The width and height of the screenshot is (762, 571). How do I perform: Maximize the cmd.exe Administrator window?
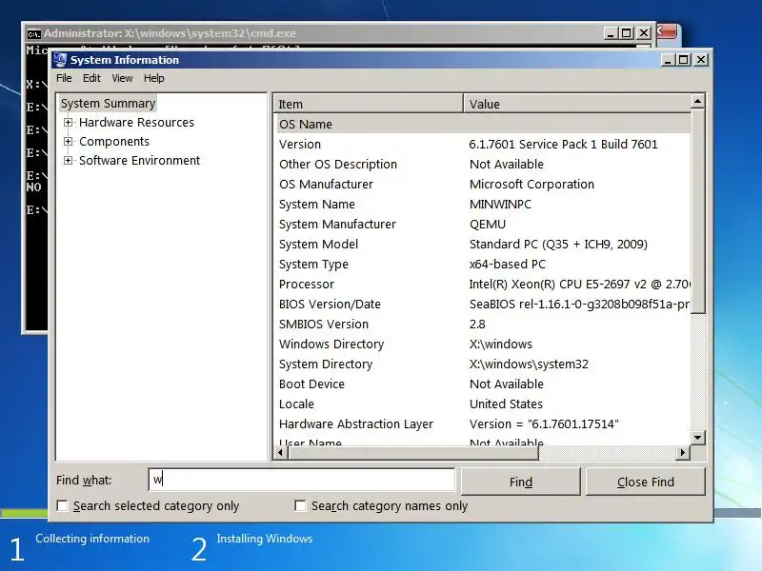627,33
